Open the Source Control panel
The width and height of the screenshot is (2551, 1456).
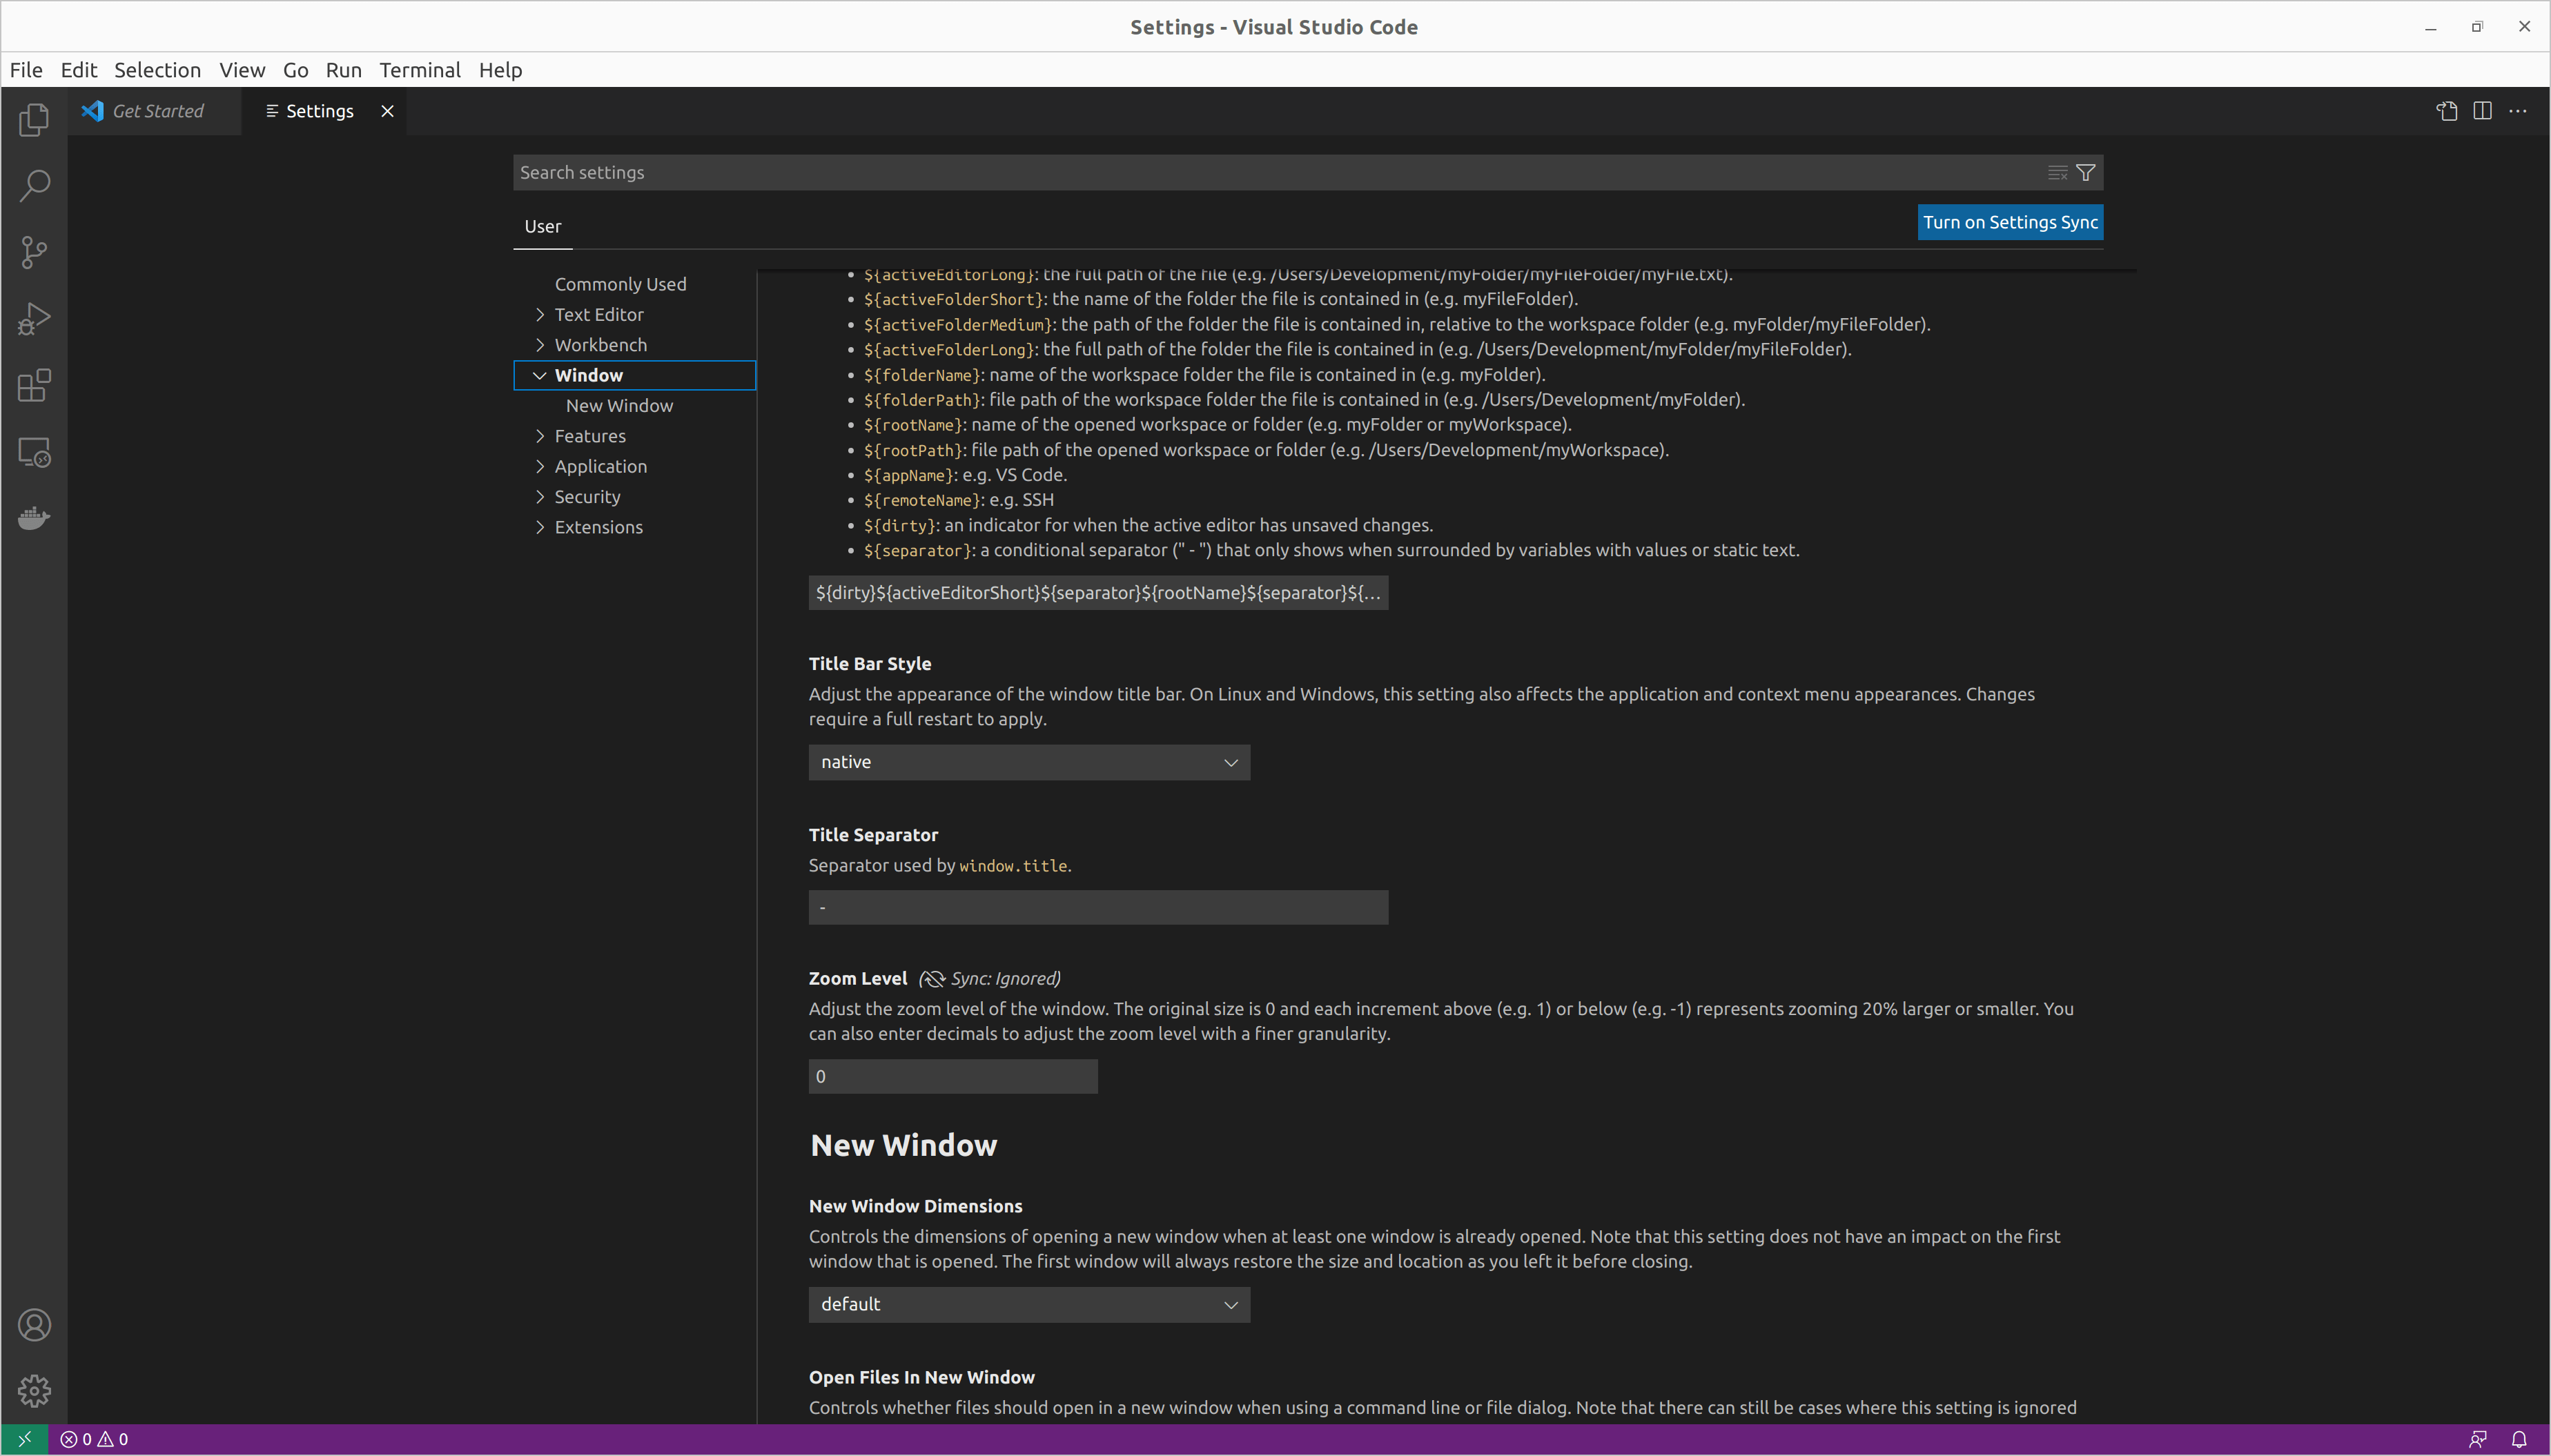[33, 252]
